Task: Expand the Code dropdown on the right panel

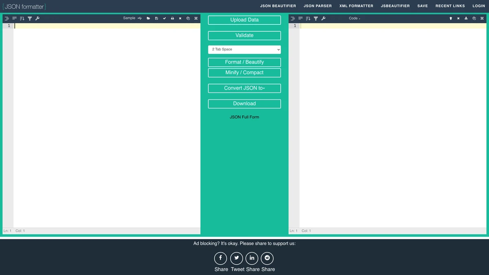Action: click(x=354, y=18)
